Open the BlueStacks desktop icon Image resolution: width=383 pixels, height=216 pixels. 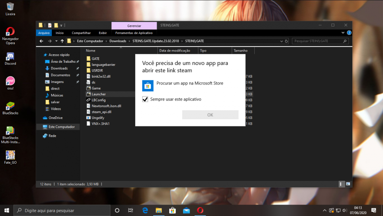[x=10, y=108]
